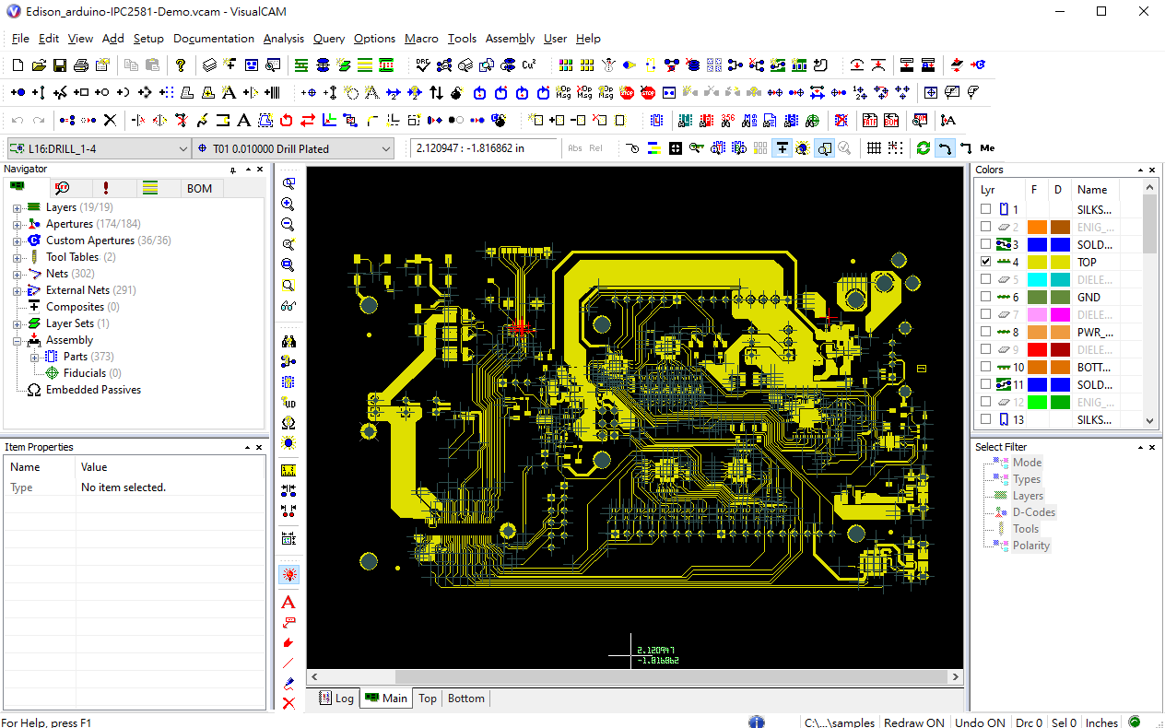Click the Zoom In magnifier icon
The width and height of the screenshot is (1165, 728).
pyautogui.click(x=288, y=205)
